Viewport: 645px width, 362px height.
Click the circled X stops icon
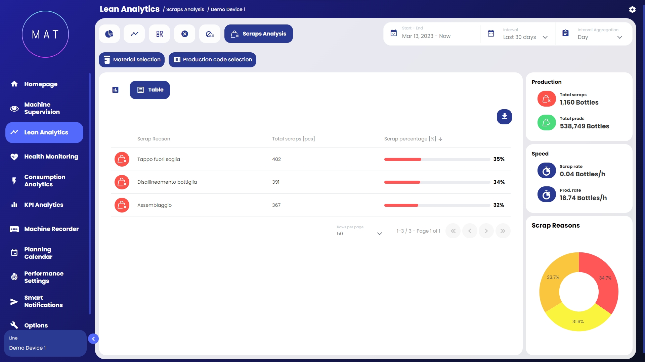click(x=185, y=34)
